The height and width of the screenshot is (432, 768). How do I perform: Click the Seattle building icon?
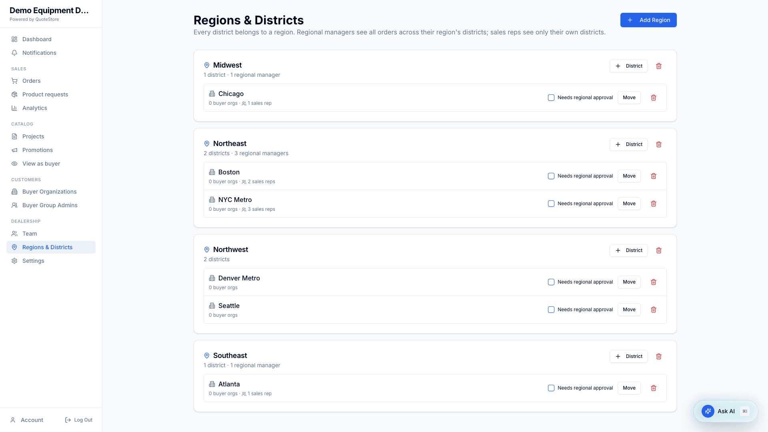pyautogui.click(x=212, y=306)
